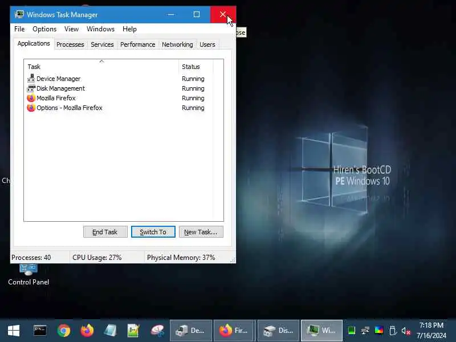Open the Windows Start menu
This screenshot has height=342, width=456.
coord(13,331)
